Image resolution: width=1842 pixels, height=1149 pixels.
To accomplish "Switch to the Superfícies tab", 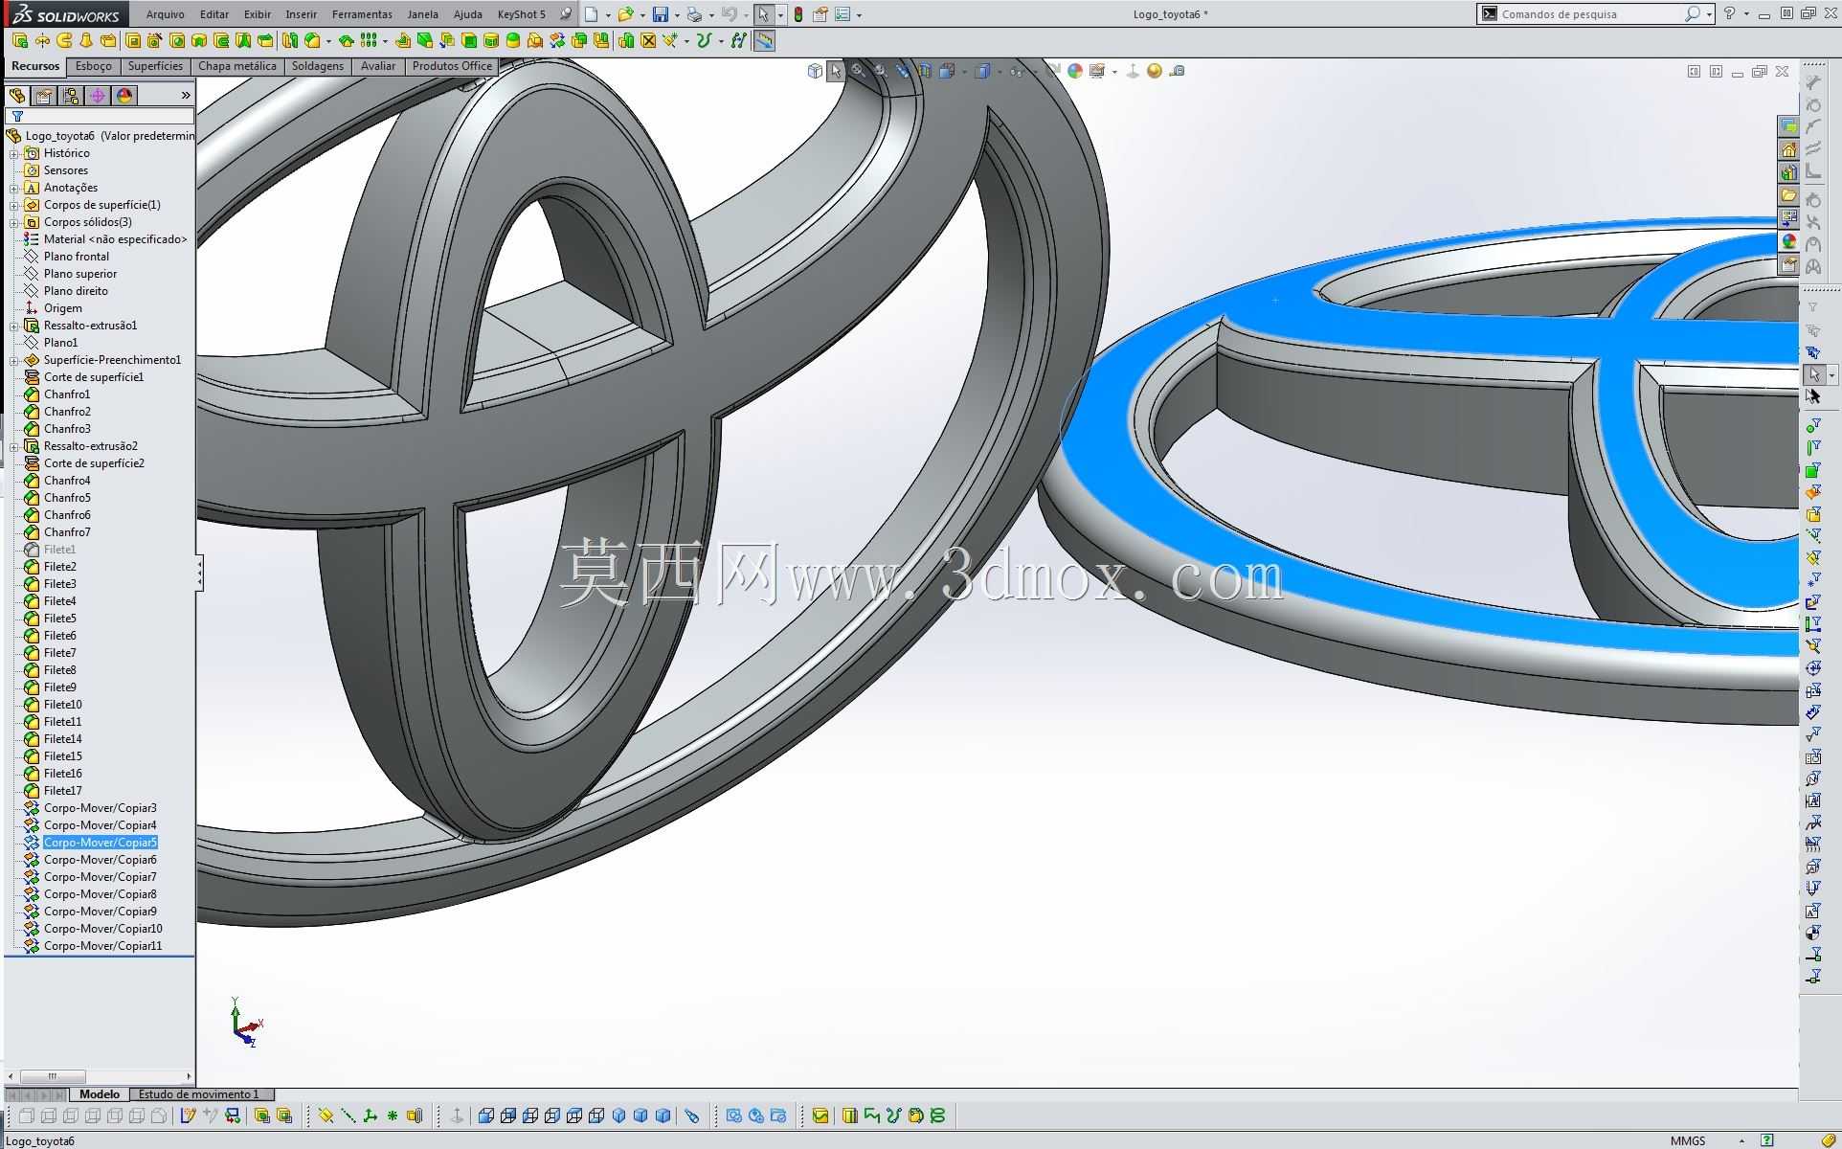I will [x=155, y=66].
